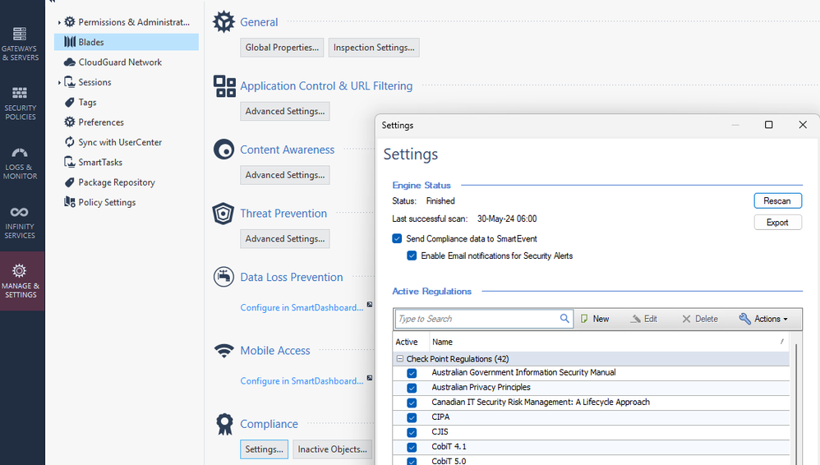Click the Blades icon in the tree
820x465 pixels.
pyautogui.click(x=70, y=42)
